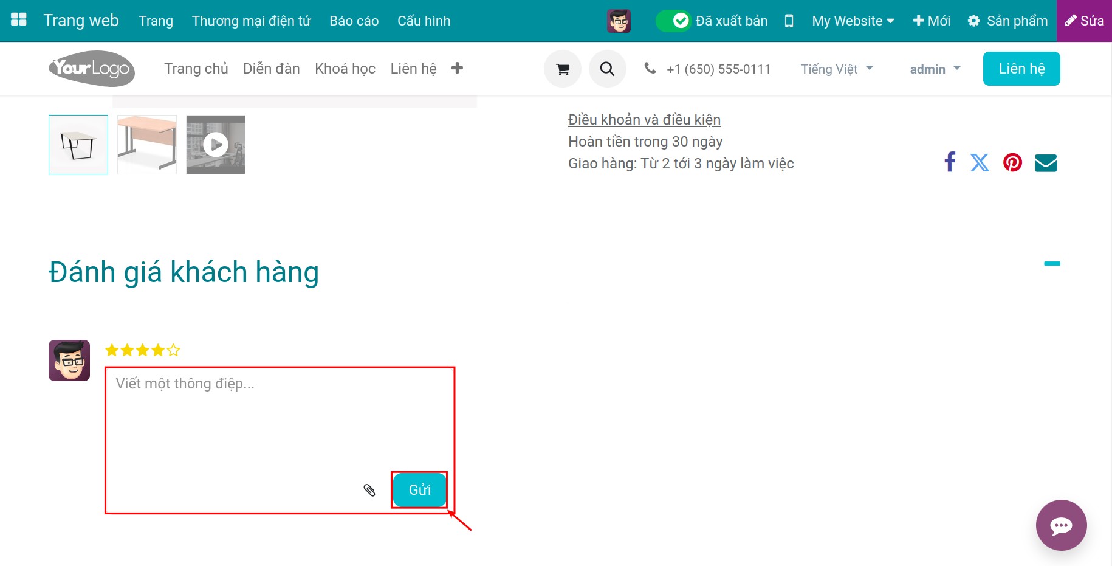Open the live chat bubble button
1112x566 pixels.
[x=1061, y=525]
